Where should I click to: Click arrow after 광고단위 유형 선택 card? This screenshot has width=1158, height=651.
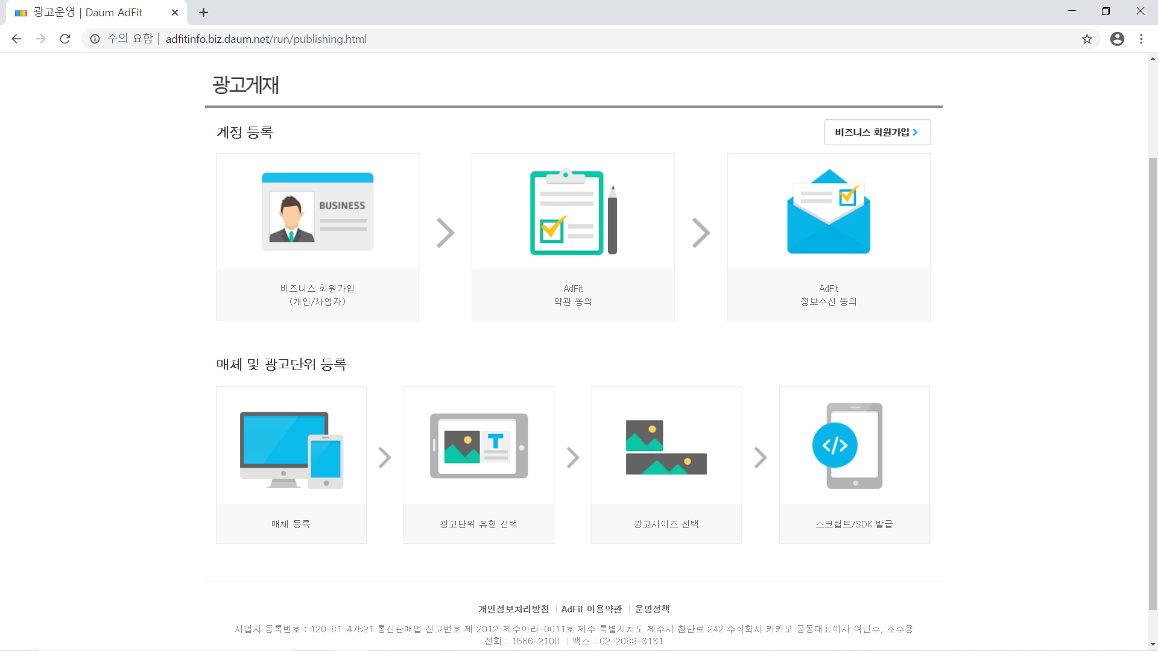click(573, 458)
